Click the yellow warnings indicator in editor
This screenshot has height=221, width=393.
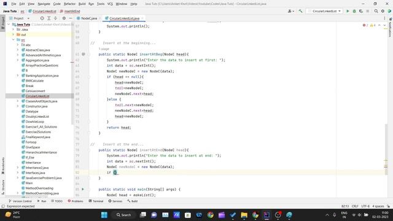[373, 25]
